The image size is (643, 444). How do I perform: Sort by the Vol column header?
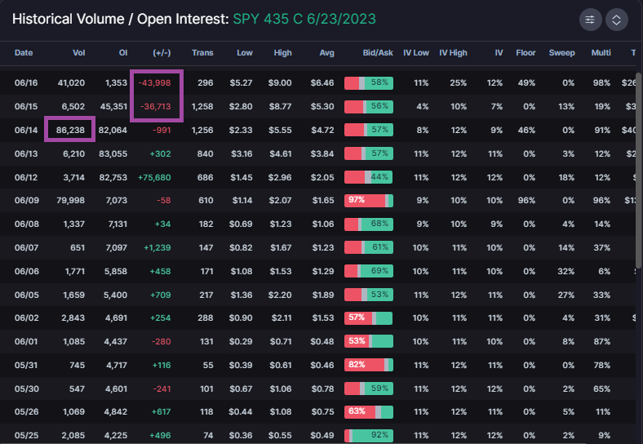tap(78, 53)
